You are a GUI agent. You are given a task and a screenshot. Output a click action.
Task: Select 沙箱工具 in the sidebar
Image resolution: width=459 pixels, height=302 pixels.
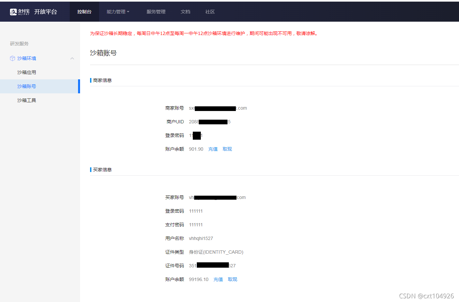27,100
